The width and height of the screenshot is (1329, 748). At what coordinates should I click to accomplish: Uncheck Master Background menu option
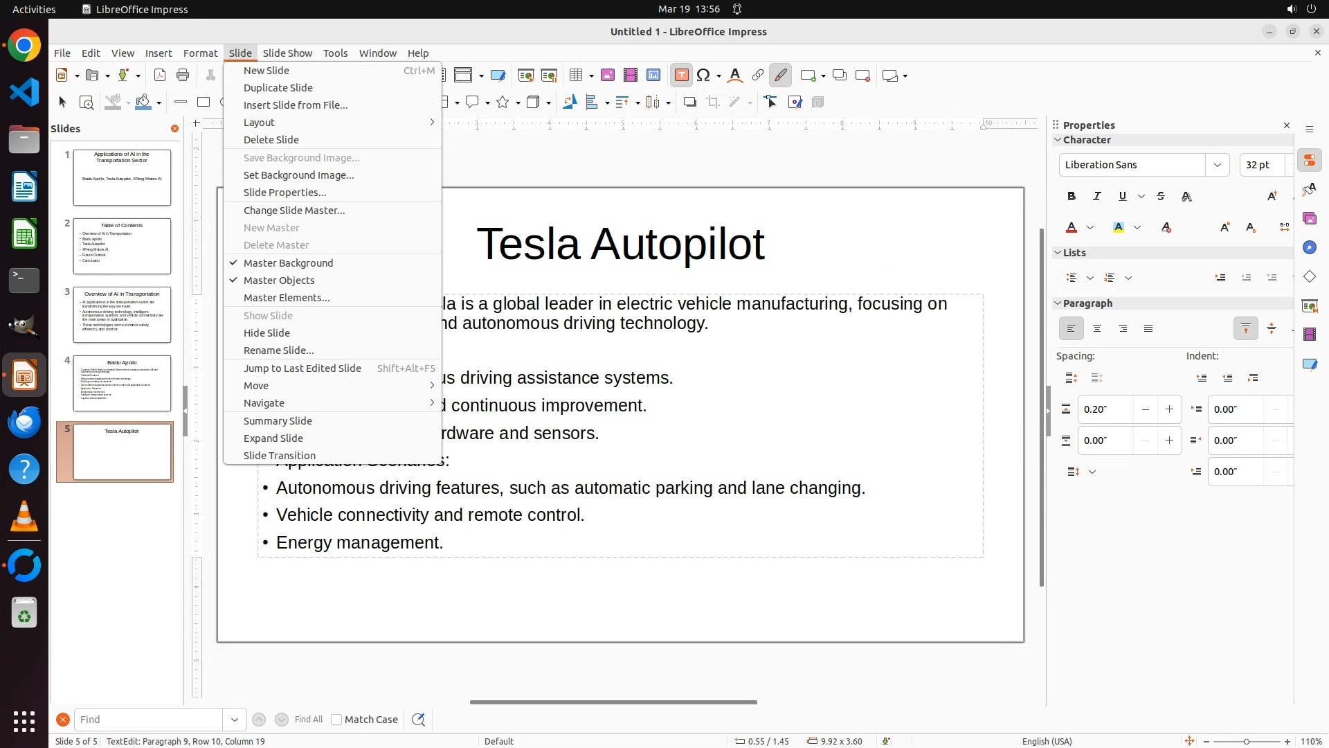288,263
